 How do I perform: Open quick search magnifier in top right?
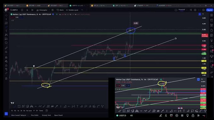(191, 10)
